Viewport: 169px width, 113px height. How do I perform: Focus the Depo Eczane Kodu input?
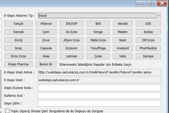pyautogui.click(x=99, y=88)
